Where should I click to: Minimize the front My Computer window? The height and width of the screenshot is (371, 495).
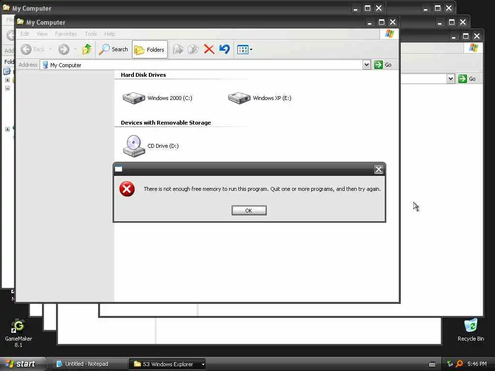(x=369, y=22)
